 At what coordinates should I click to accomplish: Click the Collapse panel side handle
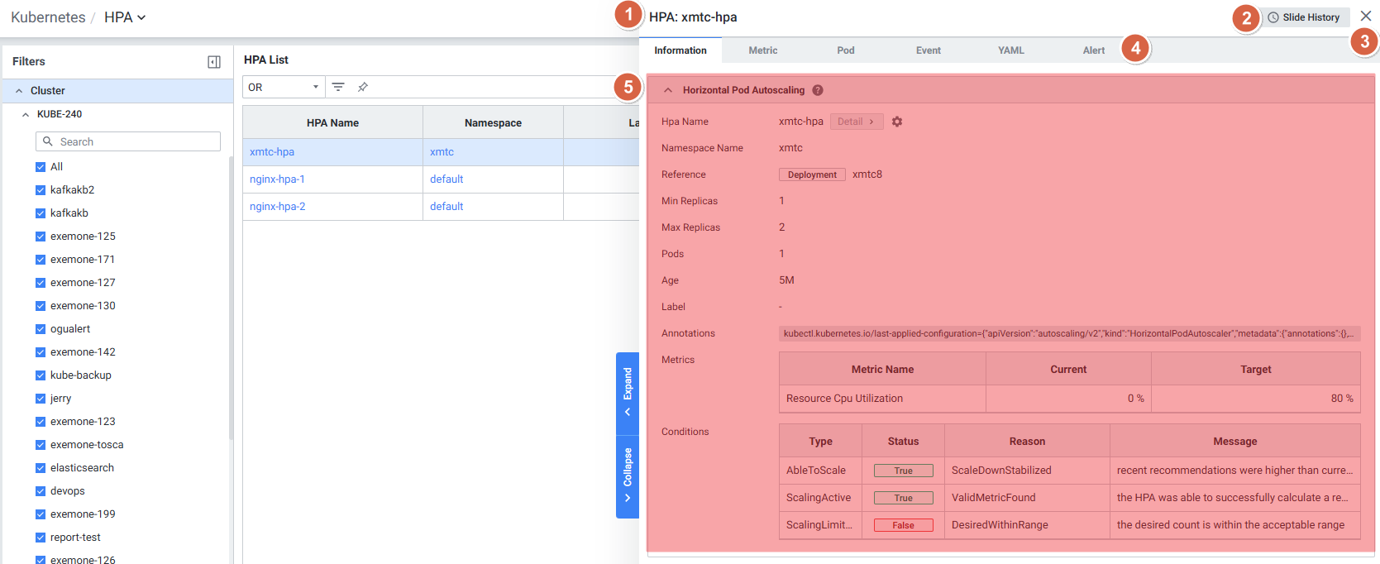click(x=628, y=476)
